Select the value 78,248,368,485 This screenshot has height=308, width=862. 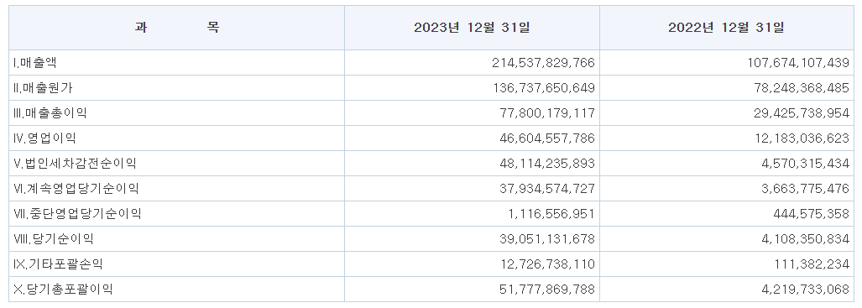click(802, 88)
